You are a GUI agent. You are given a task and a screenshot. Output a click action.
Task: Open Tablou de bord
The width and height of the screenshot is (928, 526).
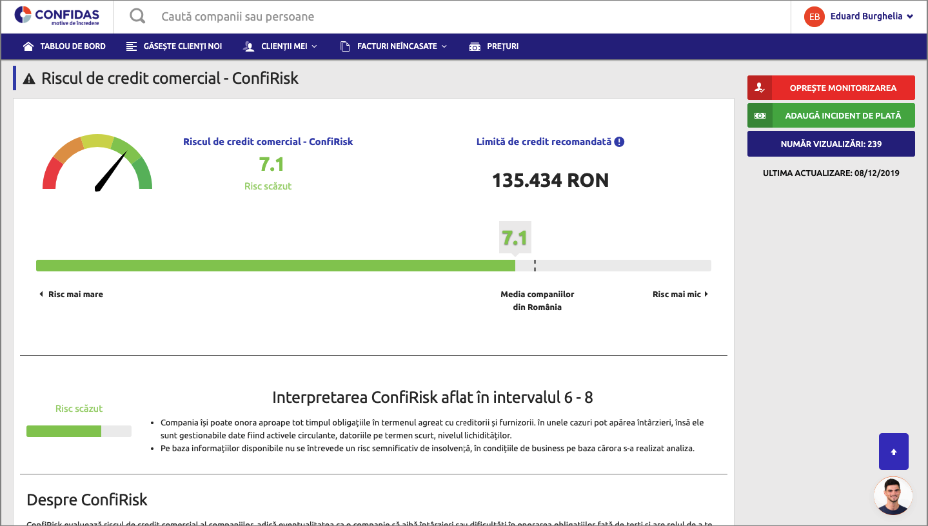tap(73, 46)
